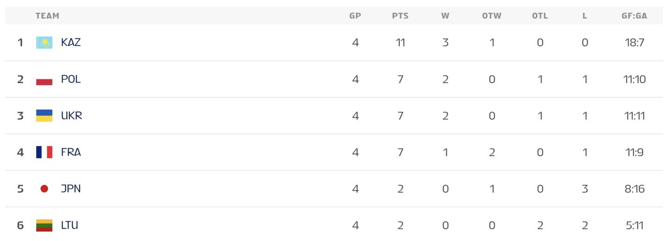This screenshot has height=241, width=668.
Task: Click the Poland flag icon
Action: click(x=44, y=79)
